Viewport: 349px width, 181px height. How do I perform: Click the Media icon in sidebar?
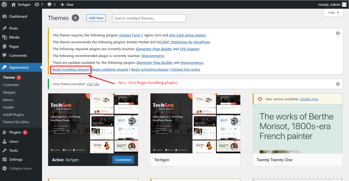[x=4, y=37]
